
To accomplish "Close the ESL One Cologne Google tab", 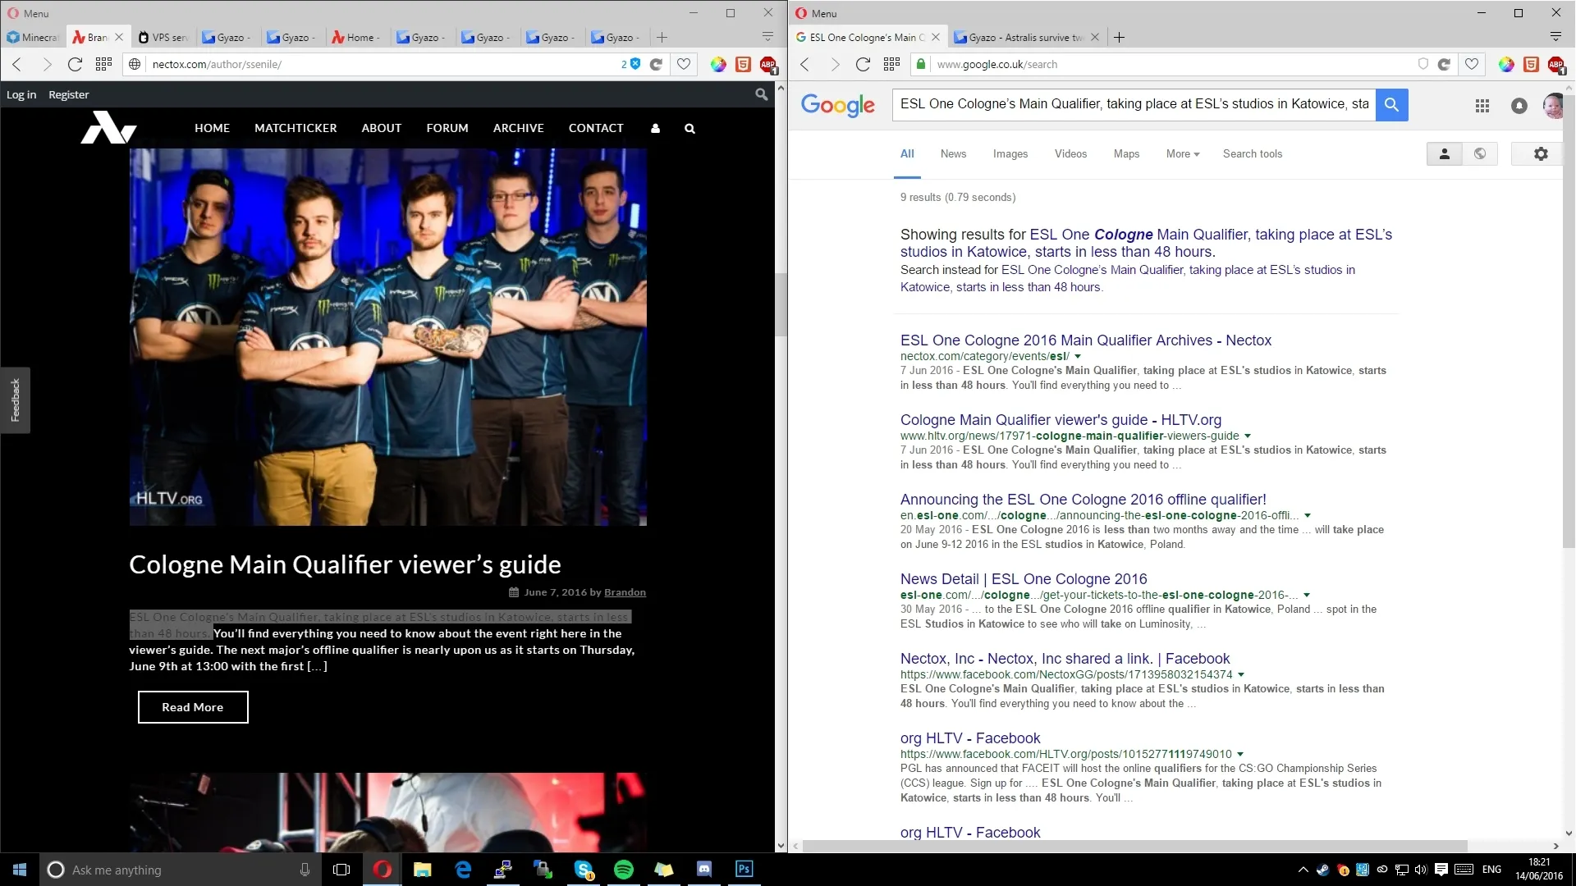I will pos(935,37).
